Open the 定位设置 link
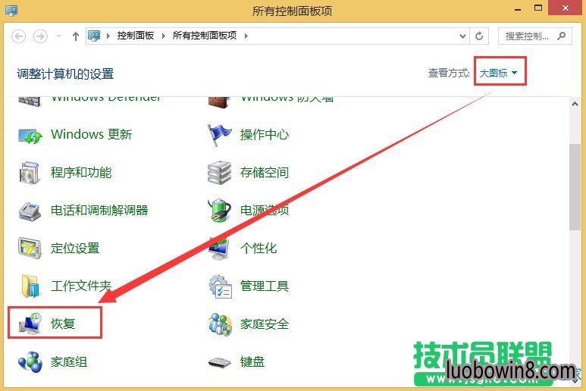This screenshot has width=586, height=391. tap(75, 249)
